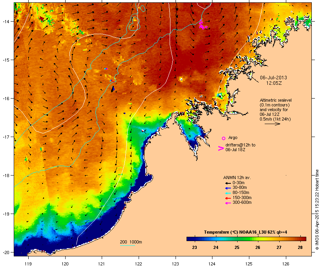322x267 pixels.
Task: Click the latitude axis label -17
Action: (x=6, y=137)
